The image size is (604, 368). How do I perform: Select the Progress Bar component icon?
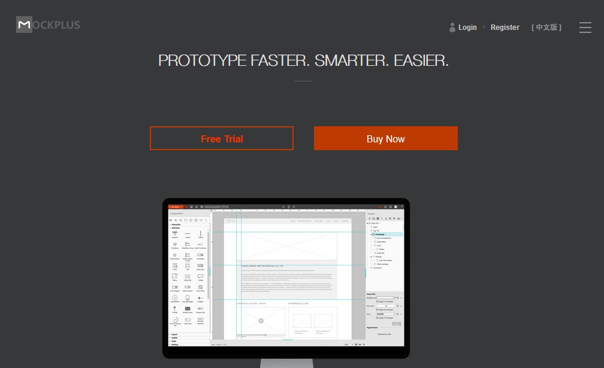click(201, 309)
